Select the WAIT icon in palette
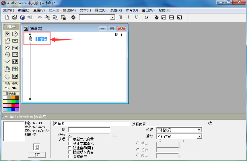 (x=7, y=55)
